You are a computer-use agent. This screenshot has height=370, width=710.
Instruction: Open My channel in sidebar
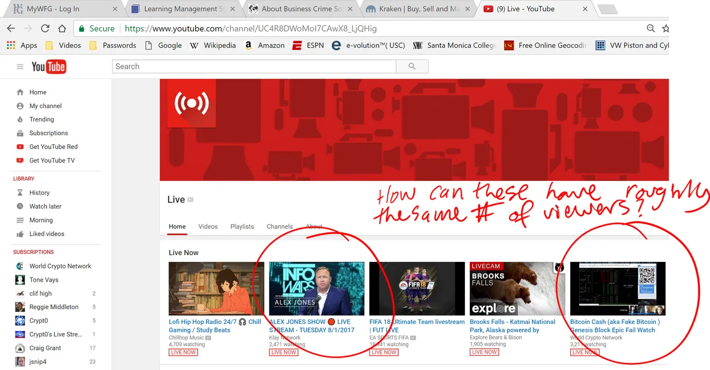(x=45, y=106)
